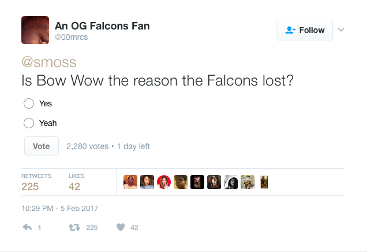Submit poll with the Vote button
Image resolution: width=367 pixels, height=252 pixels.
point(42,146)
